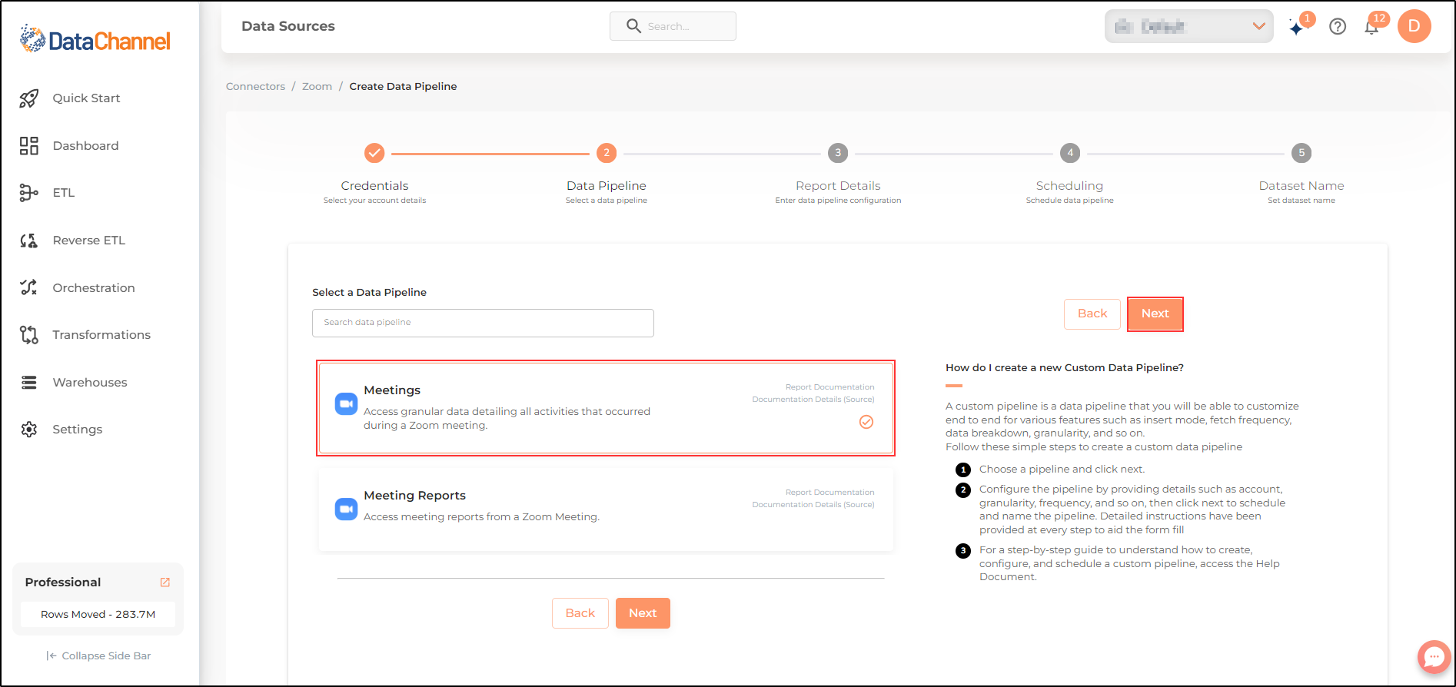Click the Transformations icon
Image resolution: width=1456 pixels, height=687 pixels.
29,335
